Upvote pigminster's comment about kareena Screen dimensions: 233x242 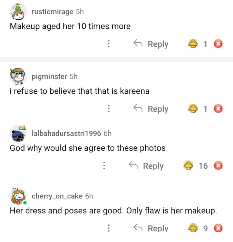point(193,109)
